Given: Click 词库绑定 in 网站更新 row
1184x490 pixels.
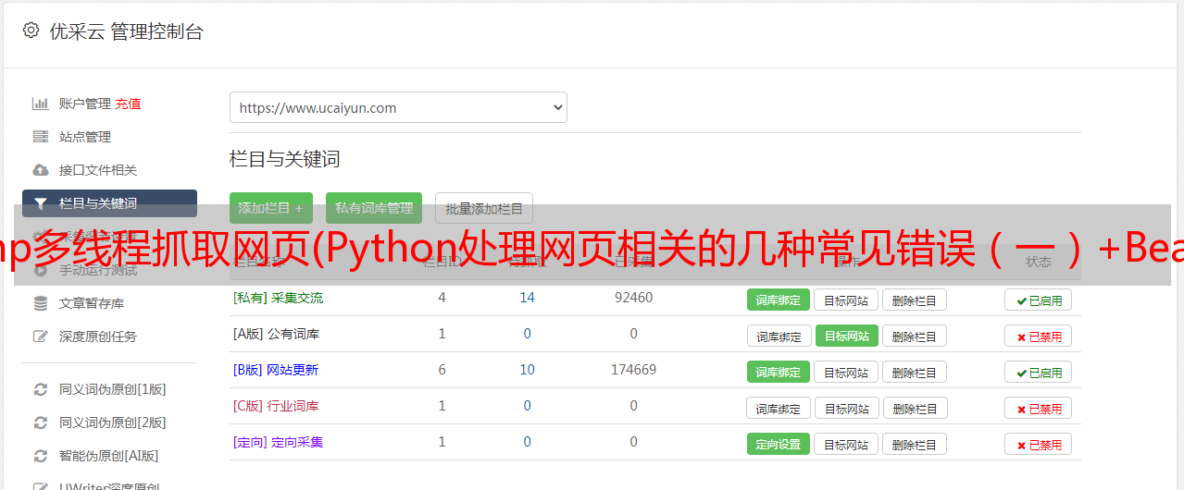Looking at the screenshot, I should click(779, 372).
